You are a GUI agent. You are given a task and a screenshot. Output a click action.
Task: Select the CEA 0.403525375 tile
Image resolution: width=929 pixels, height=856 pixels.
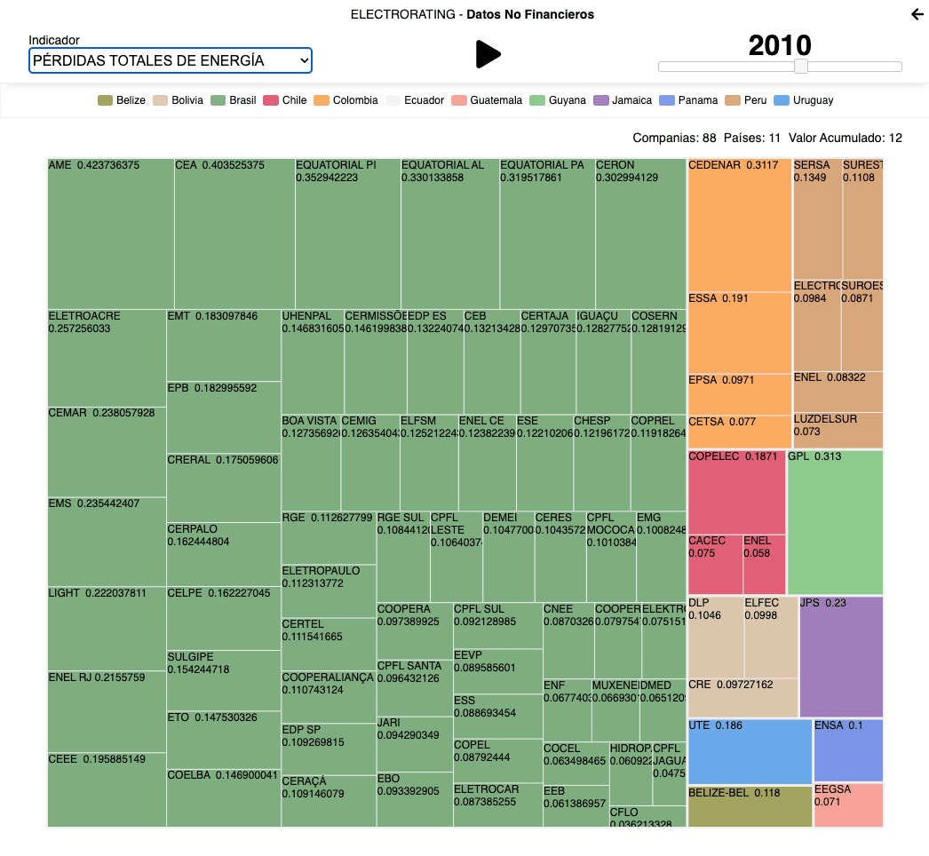tap(234, 234)
